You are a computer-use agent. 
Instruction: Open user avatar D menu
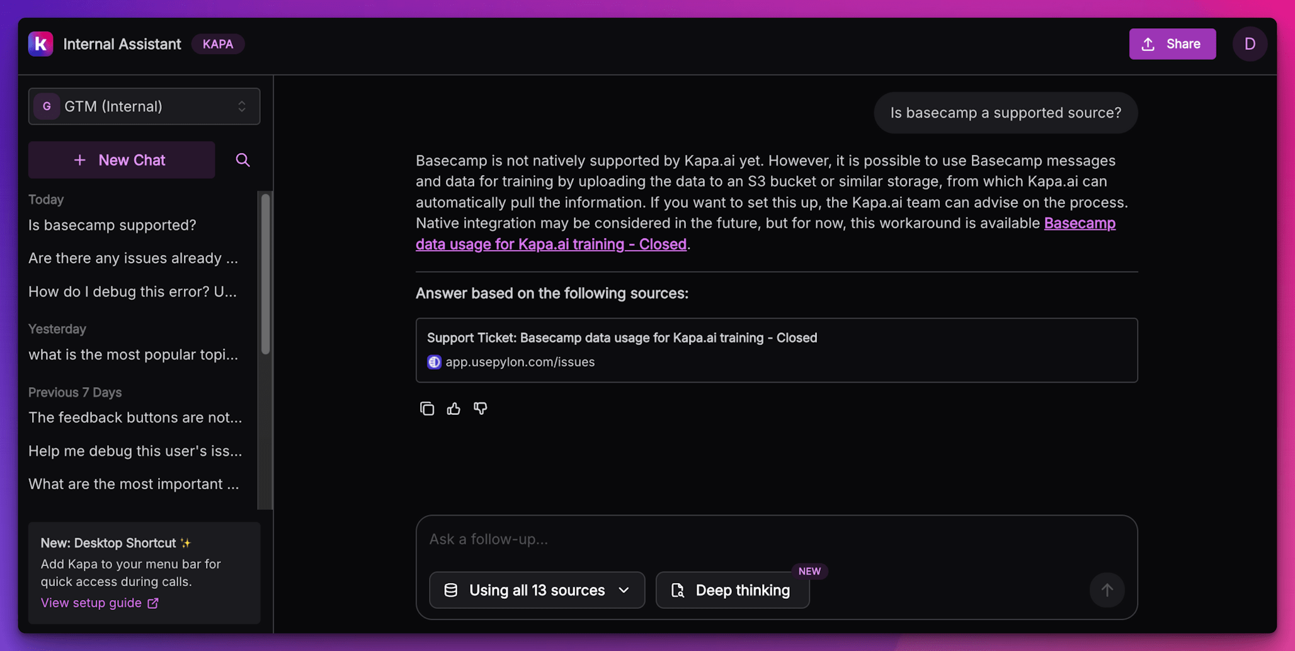click(1250, 44)
